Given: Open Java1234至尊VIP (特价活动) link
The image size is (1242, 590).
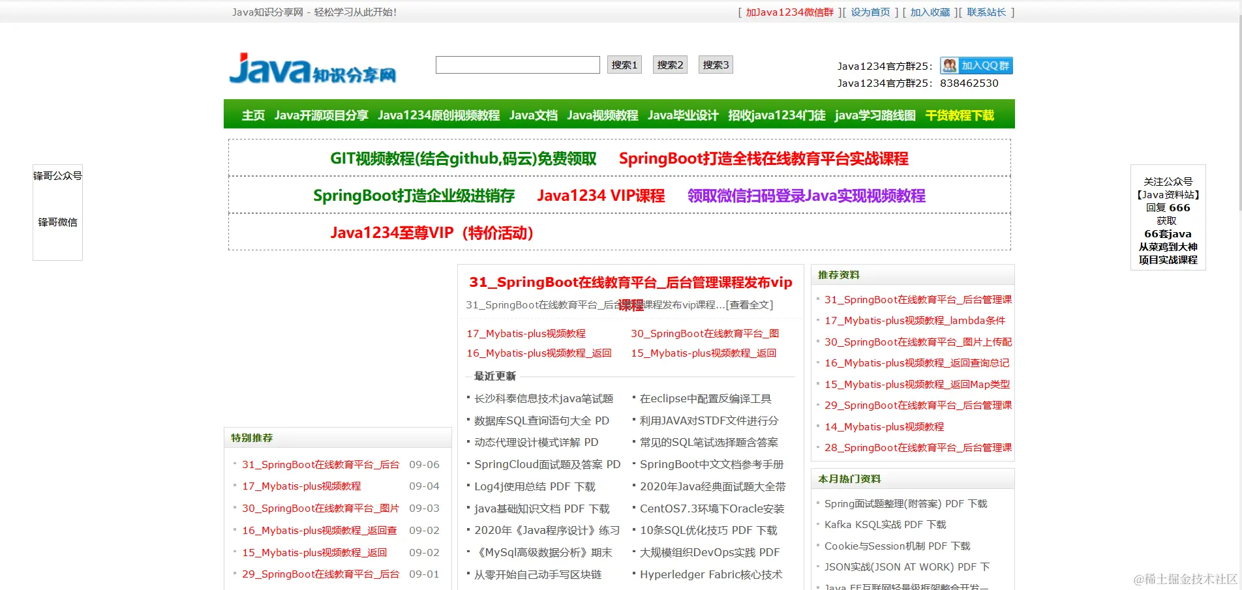Looking at the screenshot, I should click(x=432, y=233).
